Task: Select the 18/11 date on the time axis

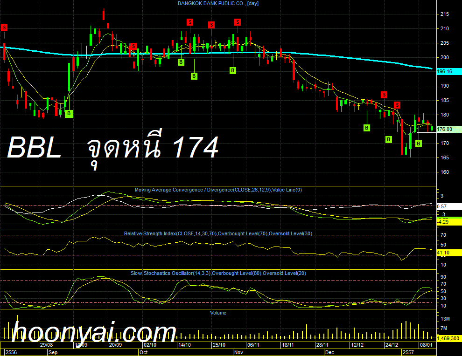Action: coord(287,345)
